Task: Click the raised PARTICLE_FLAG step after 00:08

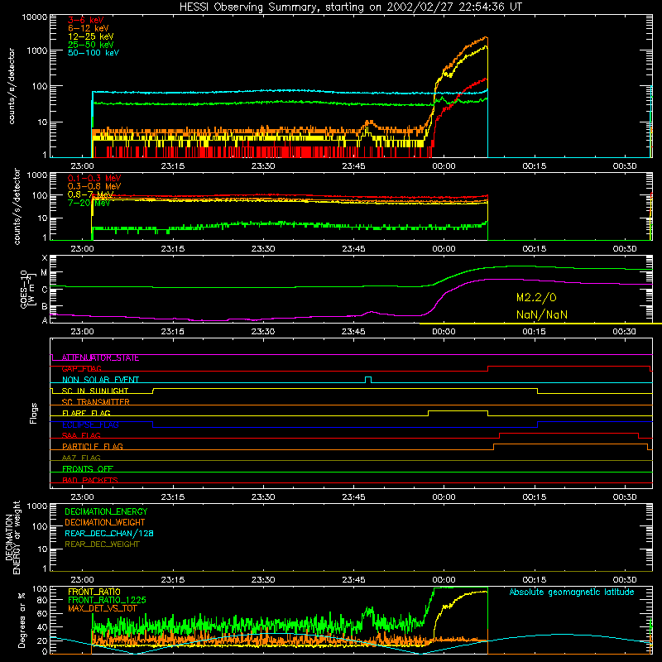Action: [570, 444]
